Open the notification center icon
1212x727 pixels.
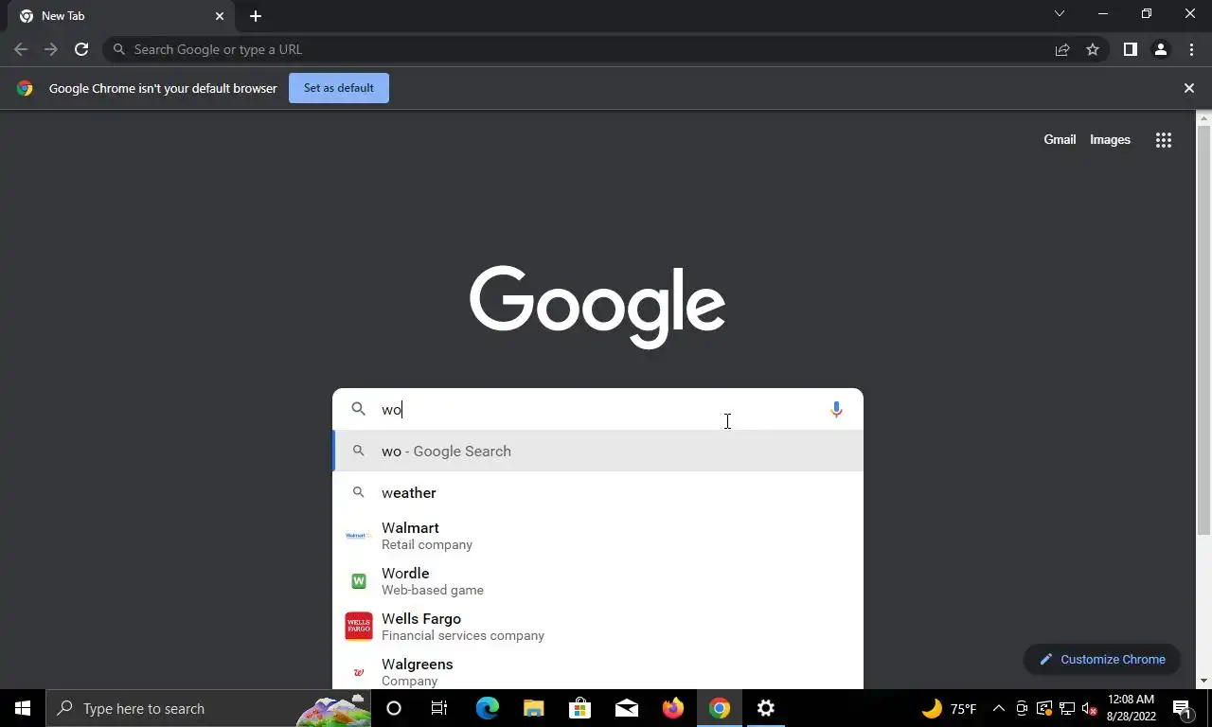click(x=1182, y=708)
